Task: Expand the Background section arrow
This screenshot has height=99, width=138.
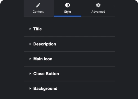Action: (x=30, y=89)
